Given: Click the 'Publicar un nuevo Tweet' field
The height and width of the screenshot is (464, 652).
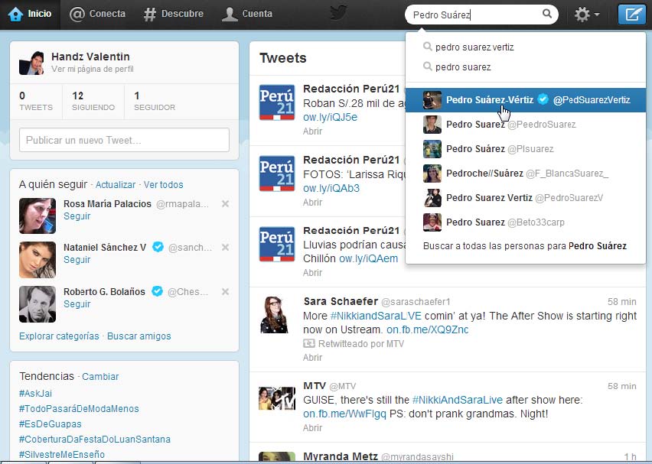Looking at the screenshot, I should click(x=124, y=140).
